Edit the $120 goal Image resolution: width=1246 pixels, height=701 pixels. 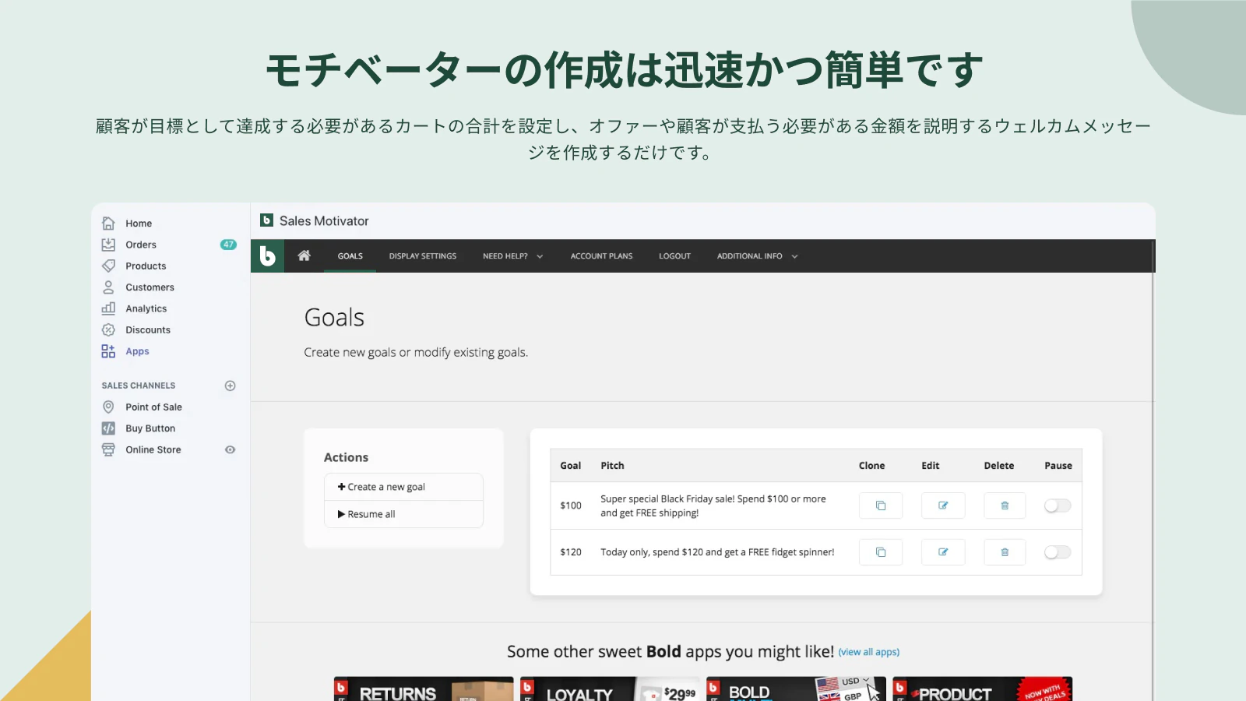(x=943, y=552)
